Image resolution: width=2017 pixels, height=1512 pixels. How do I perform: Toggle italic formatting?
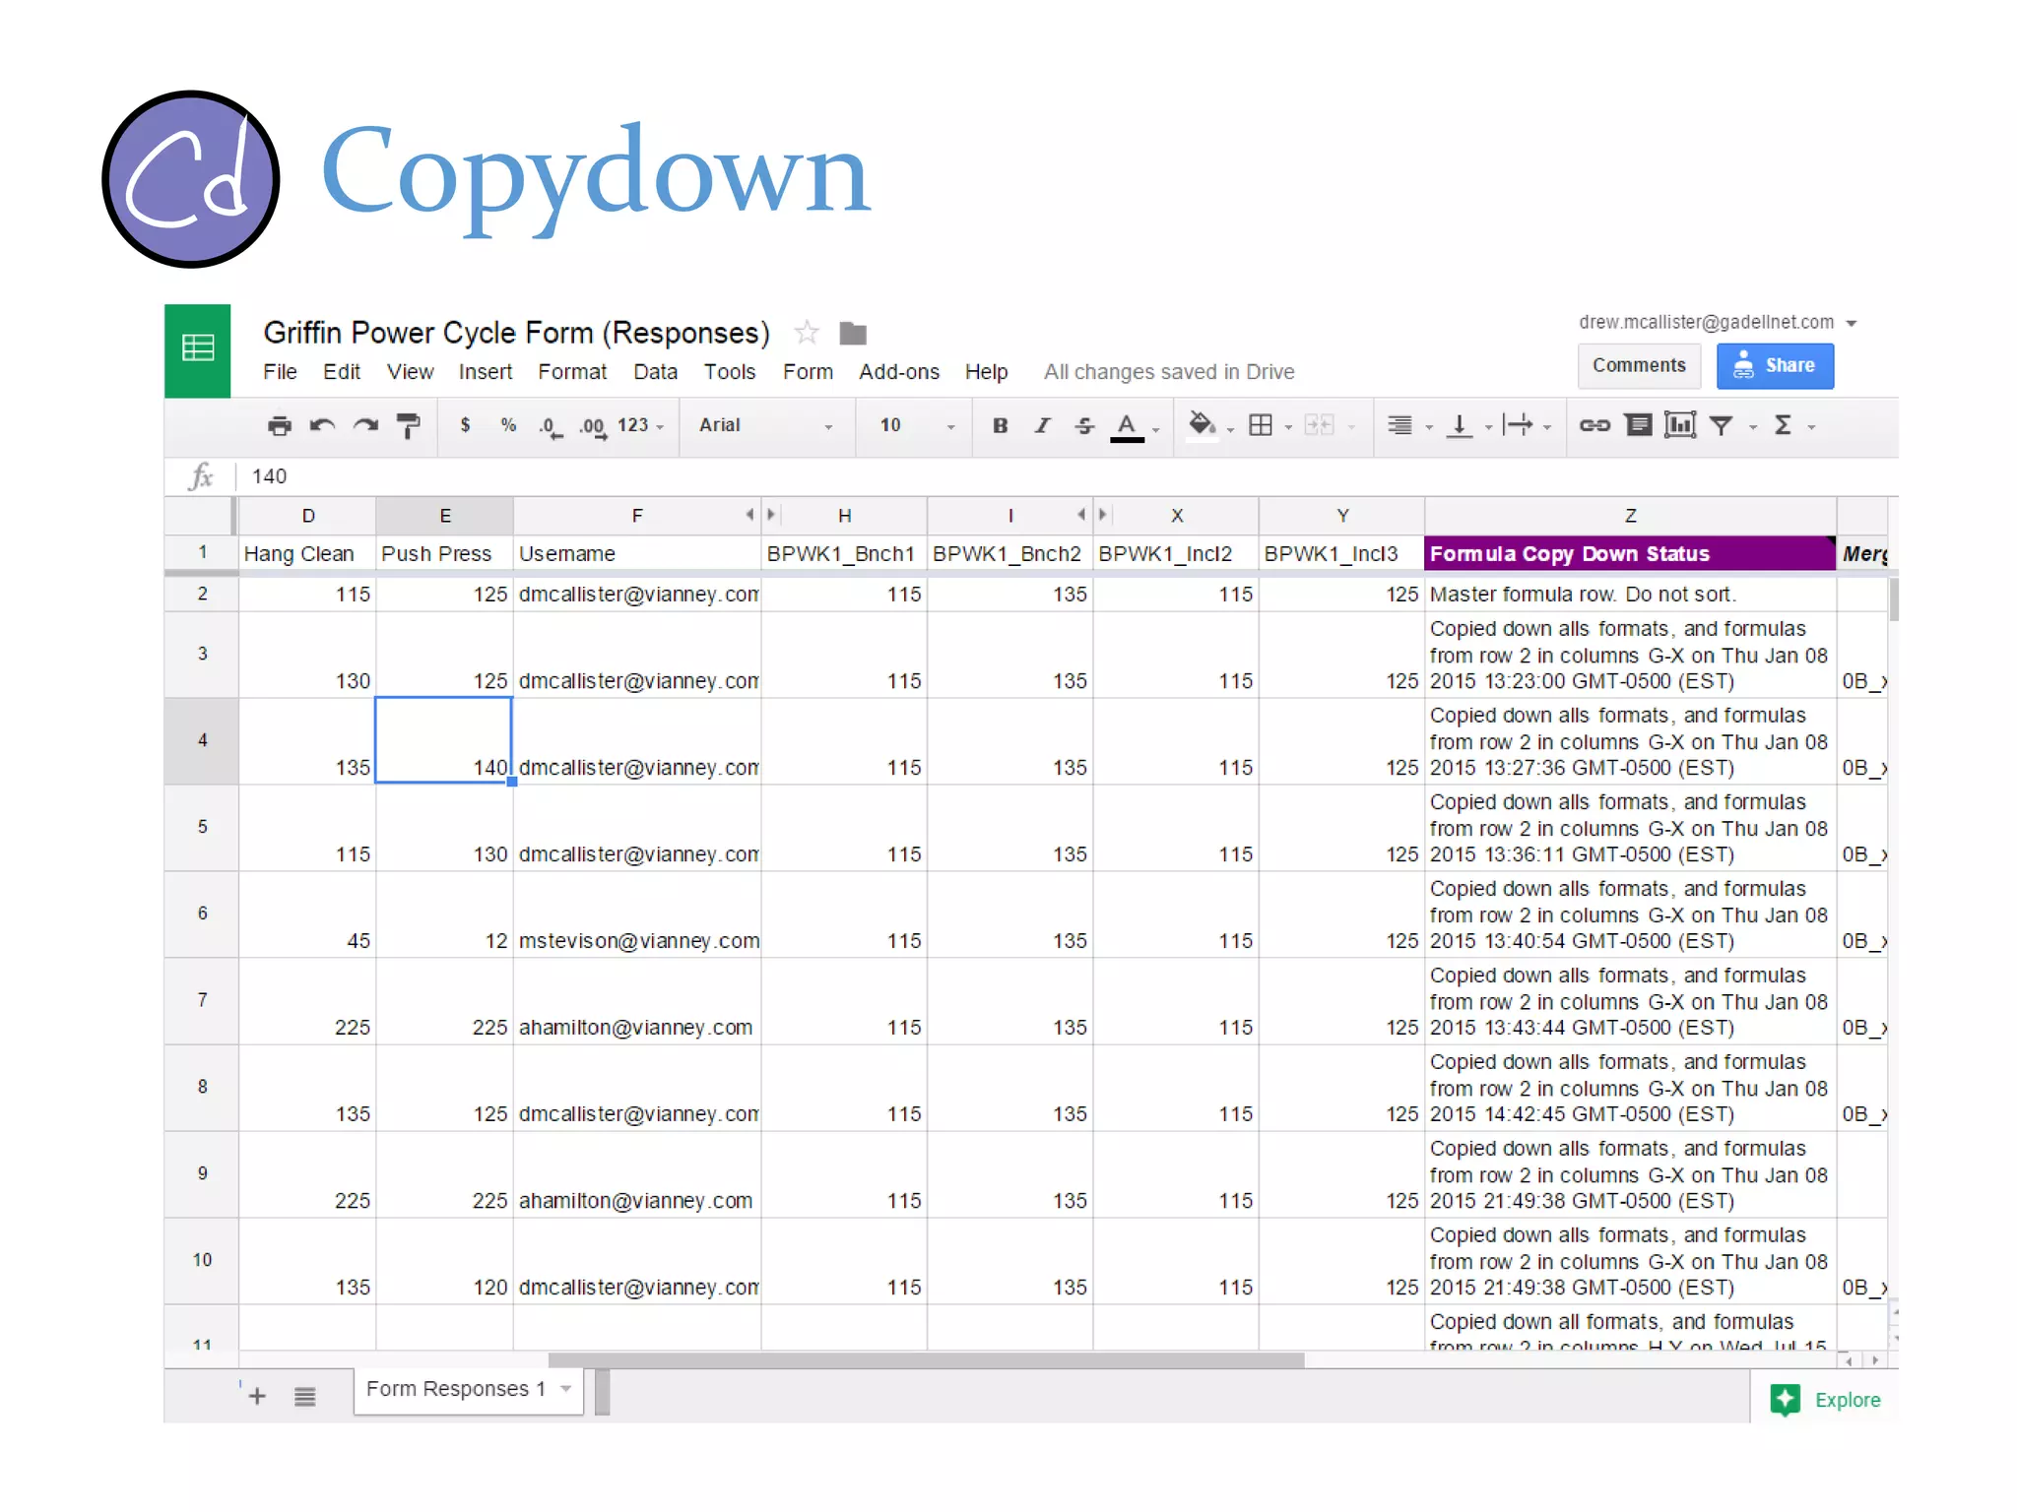(x=1042, y=425)
